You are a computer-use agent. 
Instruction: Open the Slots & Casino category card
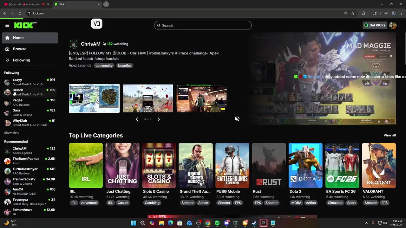(159, 165)
